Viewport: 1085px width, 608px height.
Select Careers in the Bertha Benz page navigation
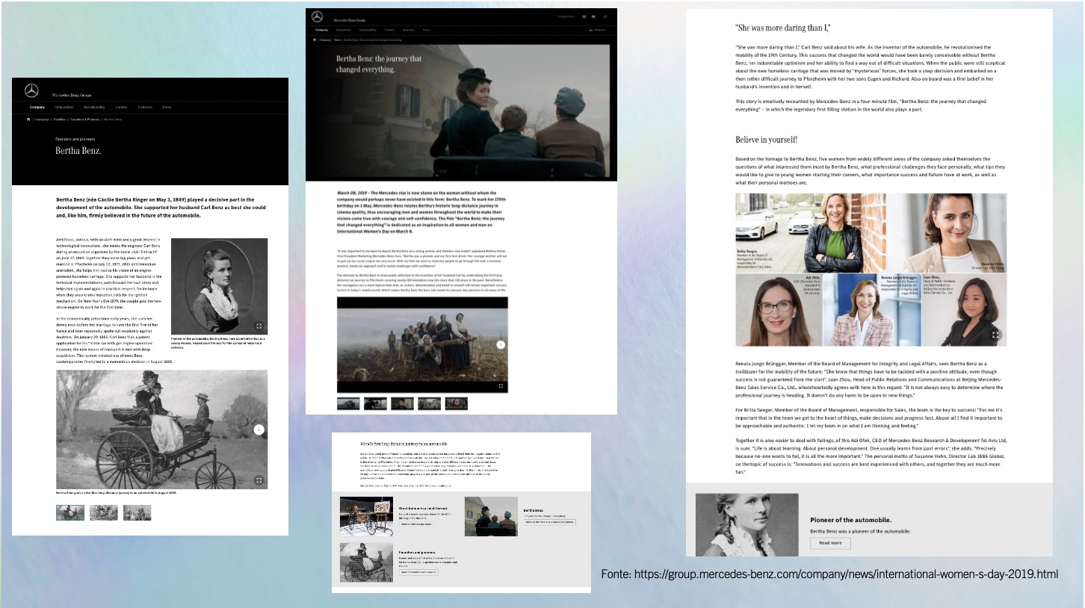coord(121,107)
